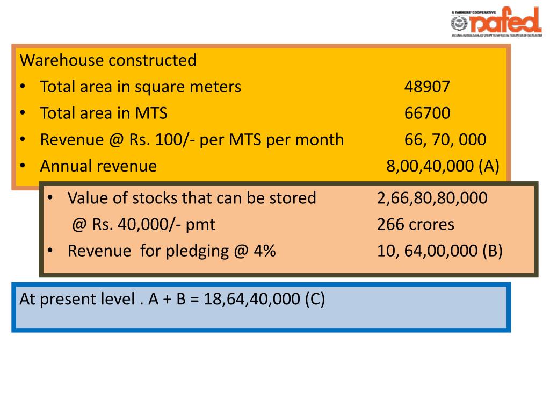
Task: Click 'Revenue @ Rs. 100/- per MTS per month'
Action: coord(192,140)
